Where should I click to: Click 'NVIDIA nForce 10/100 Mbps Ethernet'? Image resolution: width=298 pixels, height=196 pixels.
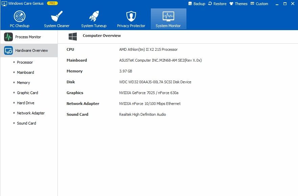150,104
